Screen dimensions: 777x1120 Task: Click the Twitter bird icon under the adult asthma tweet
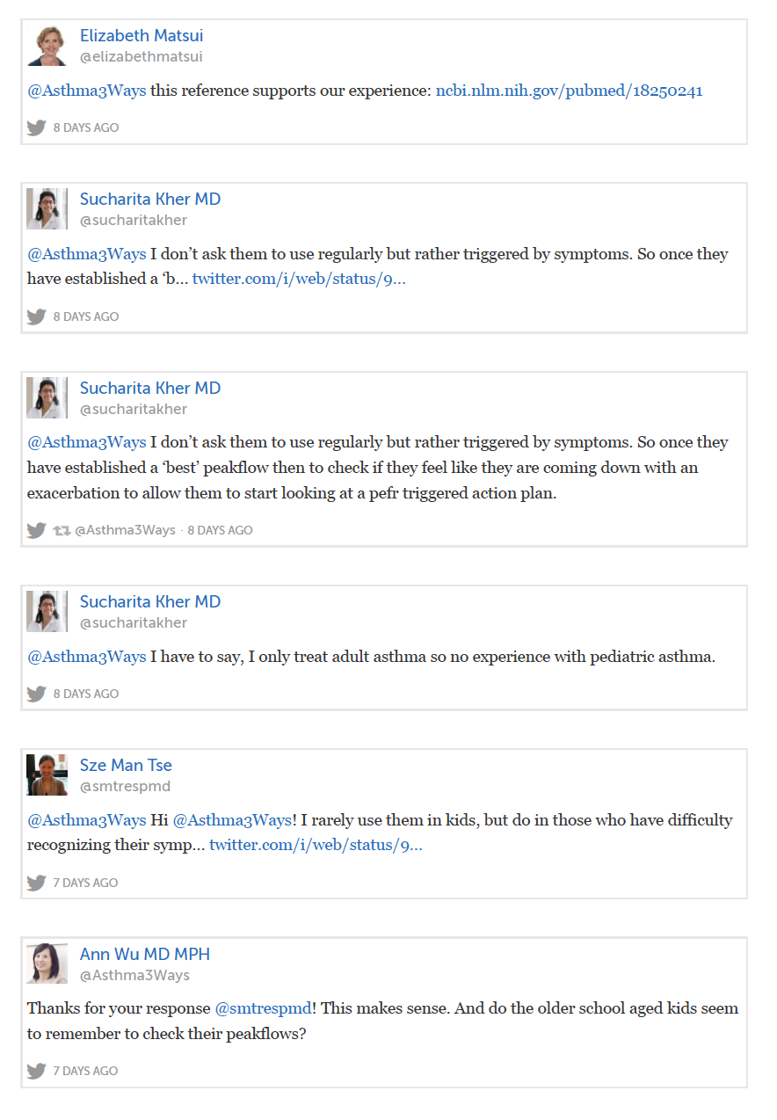[x=36, y=694]
